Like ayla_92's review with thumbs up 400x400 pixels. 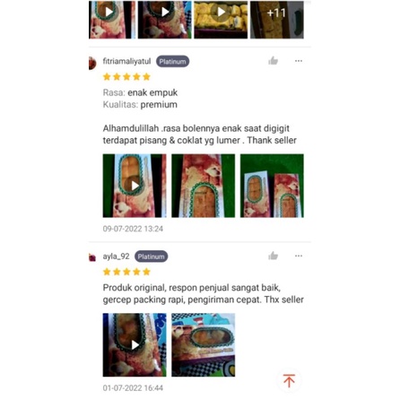pos(273,256)
